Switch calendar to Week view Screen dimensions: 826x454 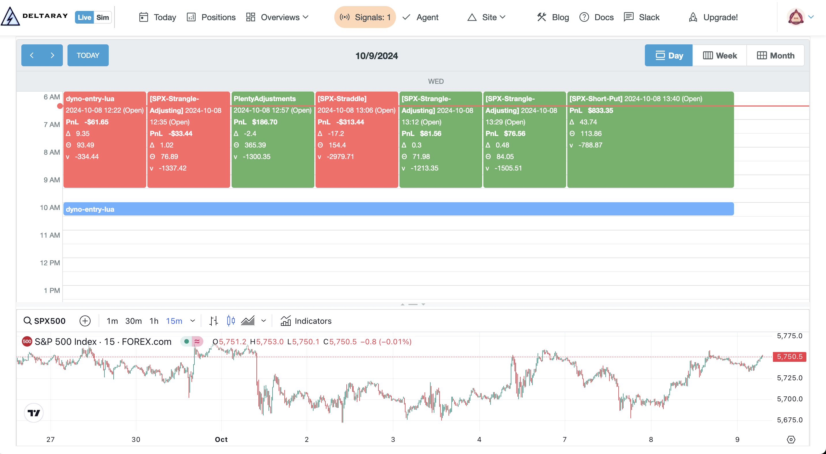coord(720,55)
